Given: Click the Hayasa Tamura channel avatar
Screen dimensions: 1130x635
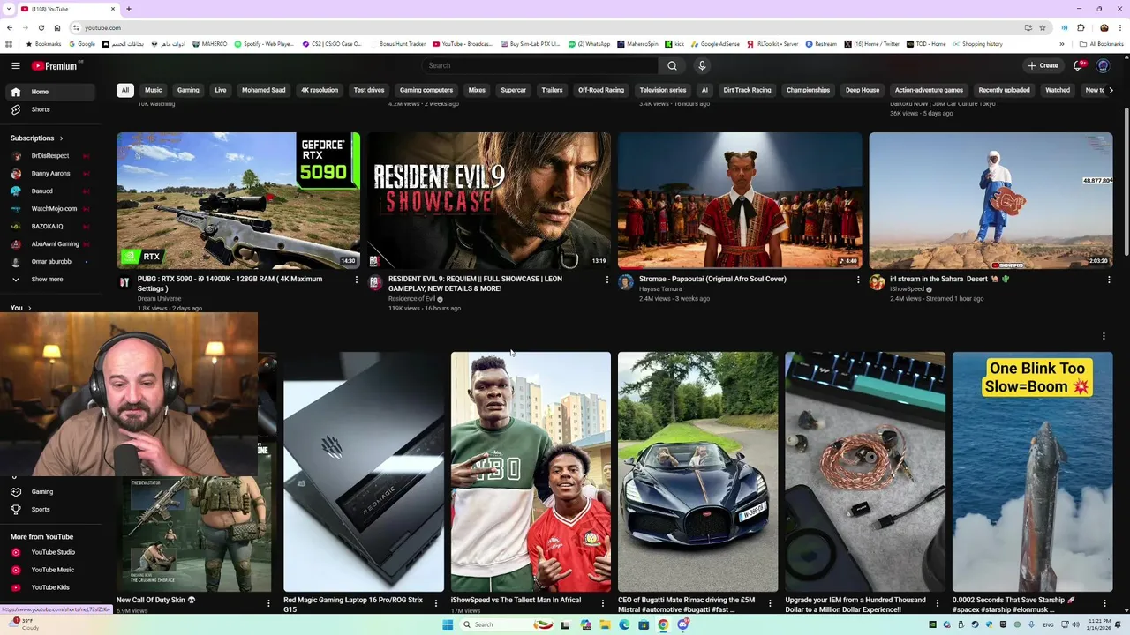Looking at the screenshot, I should point(626,282).
